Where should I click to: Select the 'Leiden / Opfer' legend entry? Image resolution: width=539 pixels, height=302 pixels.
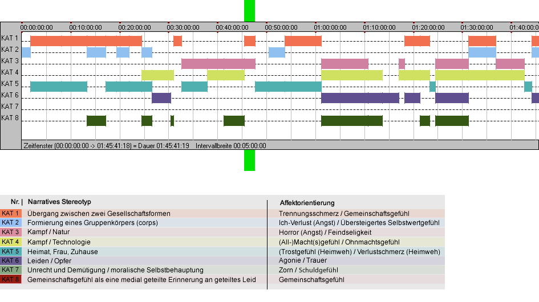(x=49, y=261)
